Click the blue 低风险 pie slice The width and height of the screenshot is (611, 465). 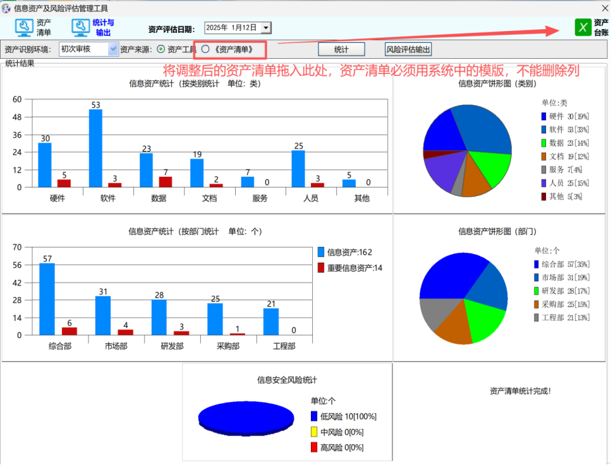coord(245,417)
